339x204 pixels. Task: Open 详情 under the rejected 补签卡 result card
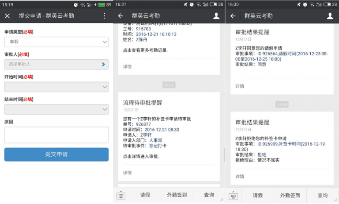click(240, 176)
